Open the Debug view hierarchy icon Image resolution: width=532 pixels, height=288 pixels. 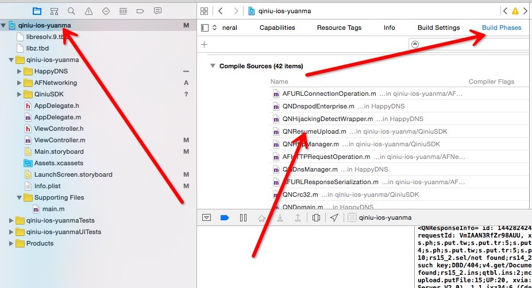pos(316,217)
